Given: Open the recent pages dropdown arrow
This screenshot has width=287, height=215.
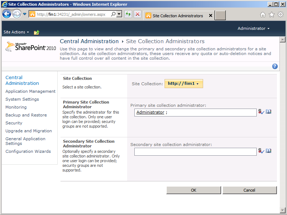Looking at the screenshot, I should pyautogui.click(x=25, y=14).
